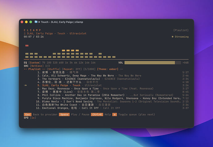Click the volume bar

click(152, 63)
